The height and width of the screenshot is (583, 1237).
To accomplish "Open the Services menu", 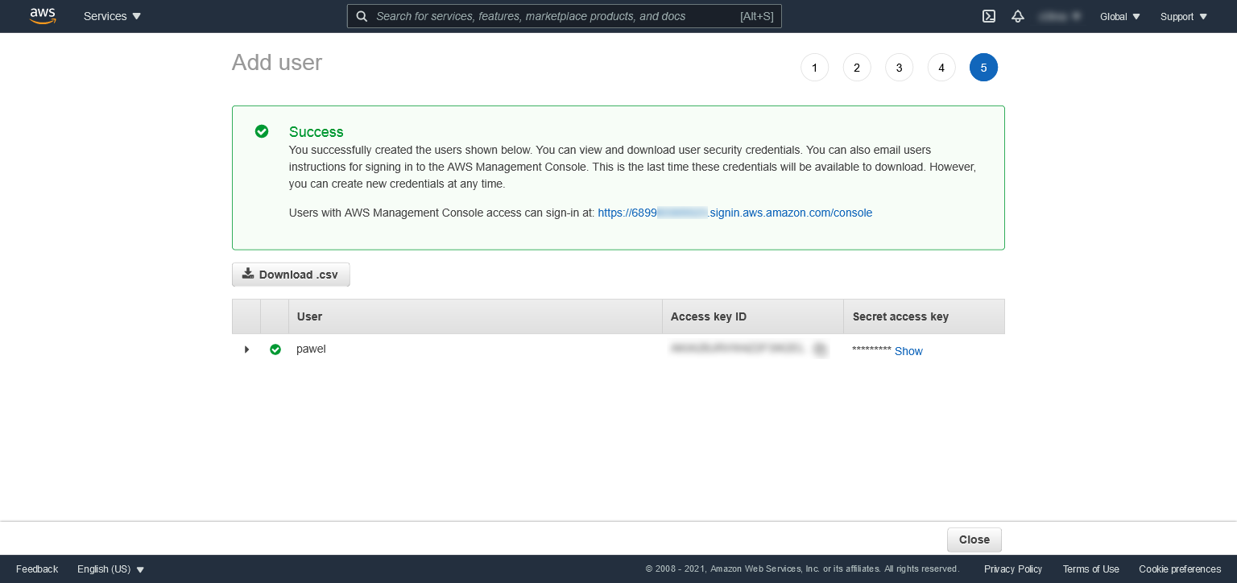I will pos(112,16).
